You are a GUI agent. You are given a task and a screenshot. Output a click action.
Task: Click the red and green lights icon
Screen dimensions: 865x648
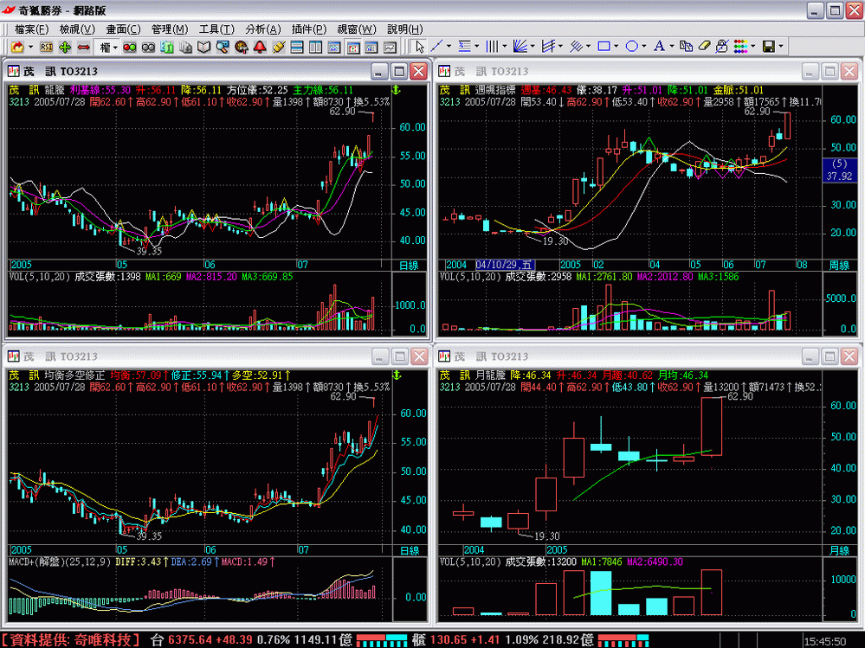pyautogui.click(x=130, y=48)
